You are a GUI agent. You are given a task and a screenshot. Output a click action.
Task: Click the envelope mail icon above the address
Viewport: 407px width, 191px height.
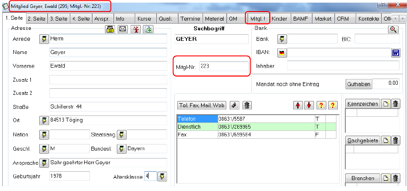(x=123, y=29)
